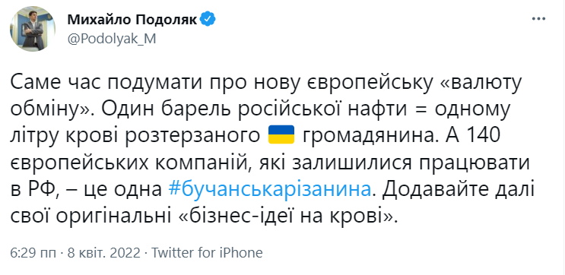Click the 6:29 пп timestamp
This screenshot has height=275, width=565.
pos(33,253)
